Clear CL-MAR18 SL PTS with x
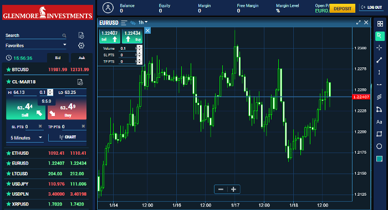The height and width of the screenshot is (210, 388). (40, 127)
